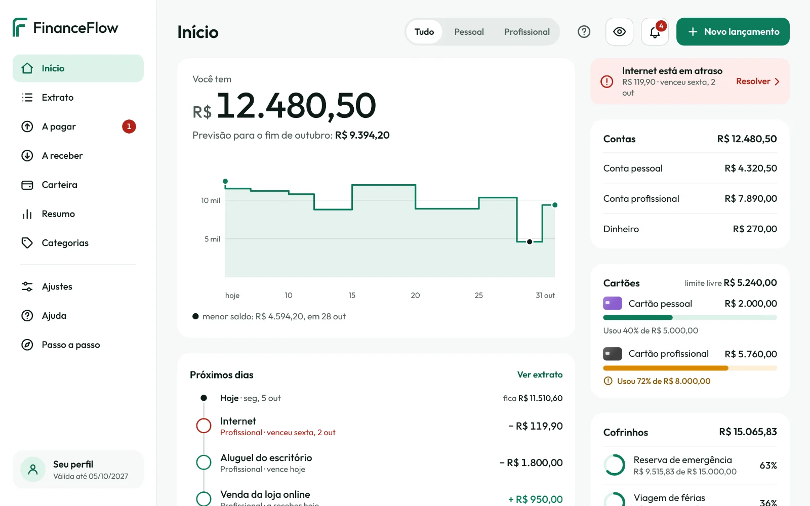
Task: Click the overdue Internet timeline circle
Action: click(204, 426)
